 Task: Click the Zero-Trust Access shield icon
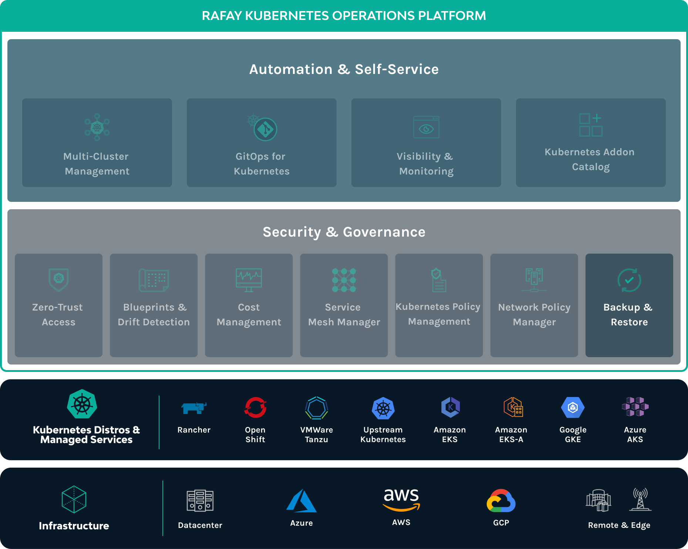coord(59,280)
